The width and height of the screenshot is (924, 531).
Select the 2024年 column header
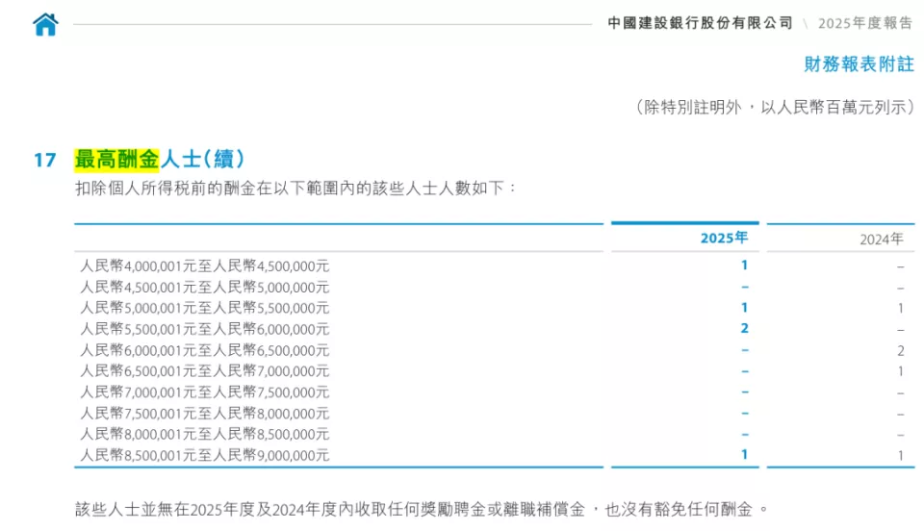(x=882, y=239)
